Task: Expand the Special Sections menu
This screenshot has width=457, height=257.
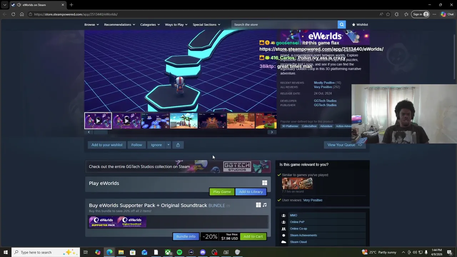Action: coord(206,25)
